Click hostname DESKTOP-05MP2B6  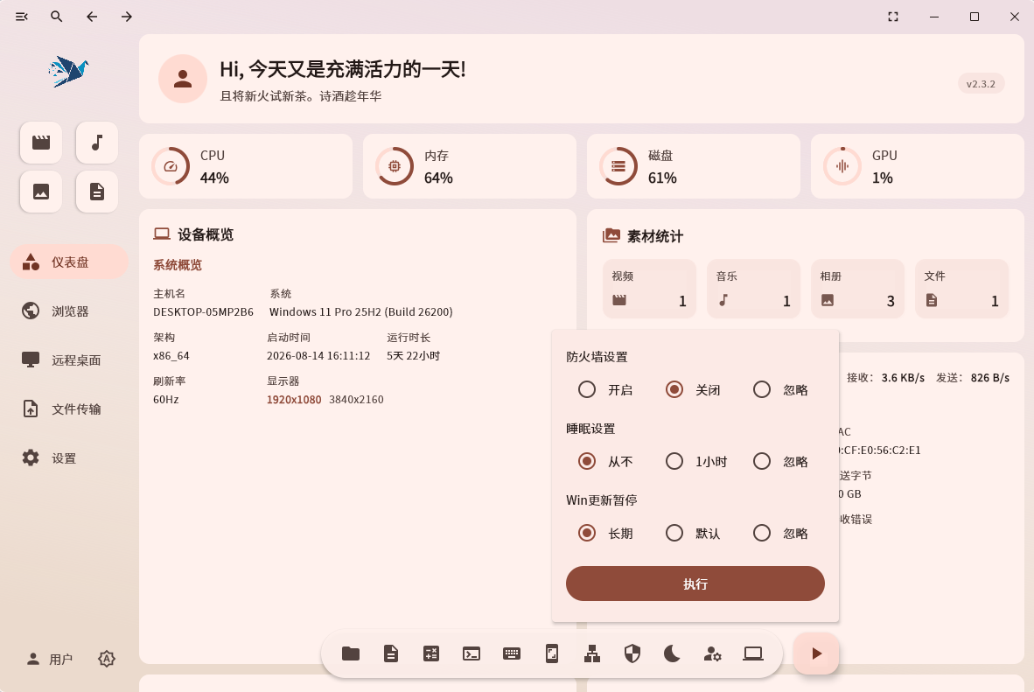click(203, 312)
